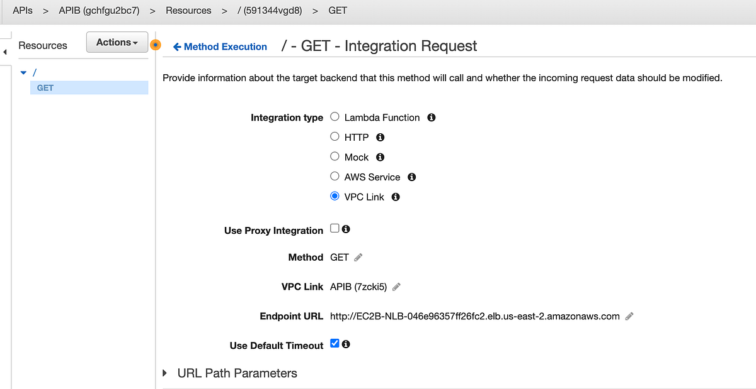Edit the Endpoint URL with its pencil icon
Image resolution: width=756 pixels, height=389 pixels.
(628, 316)
